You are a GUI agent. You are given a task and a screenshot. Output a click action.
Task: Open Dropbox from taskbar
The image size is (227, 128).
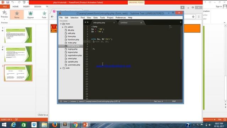[34, 125]
